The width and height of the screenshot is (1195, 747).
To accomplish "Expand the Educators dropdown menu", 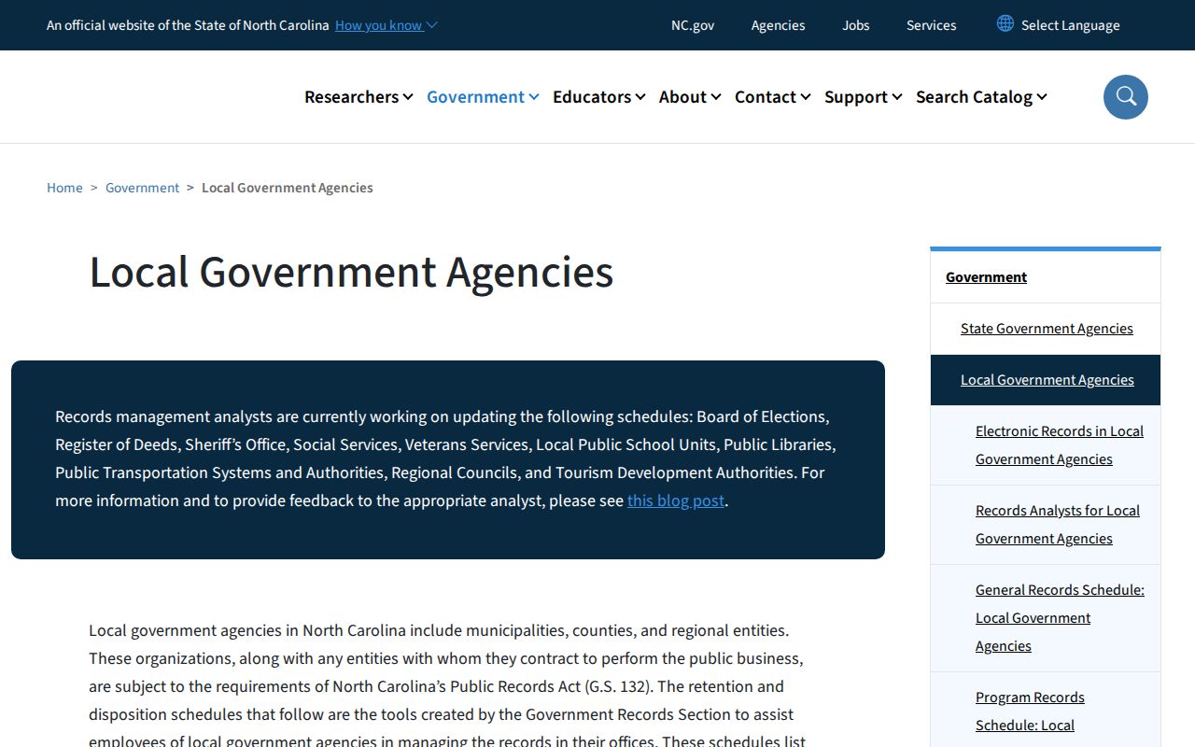I will (x=598, y=97).
